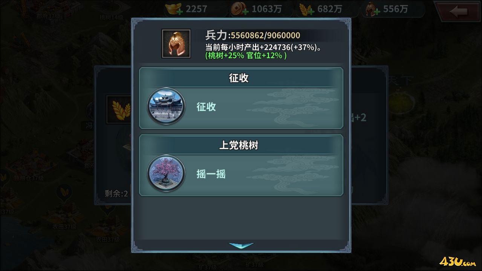Select the pink peach tree icon
Image resolution: width=482 pixels, height=271 pixels.
166,174
